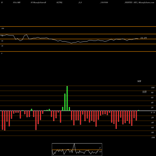This screenshot has height=156, width=156.
Task: Click the (VERTEX SEC.) MunafaSutra.com header text
Action: [x=139, y=2]
